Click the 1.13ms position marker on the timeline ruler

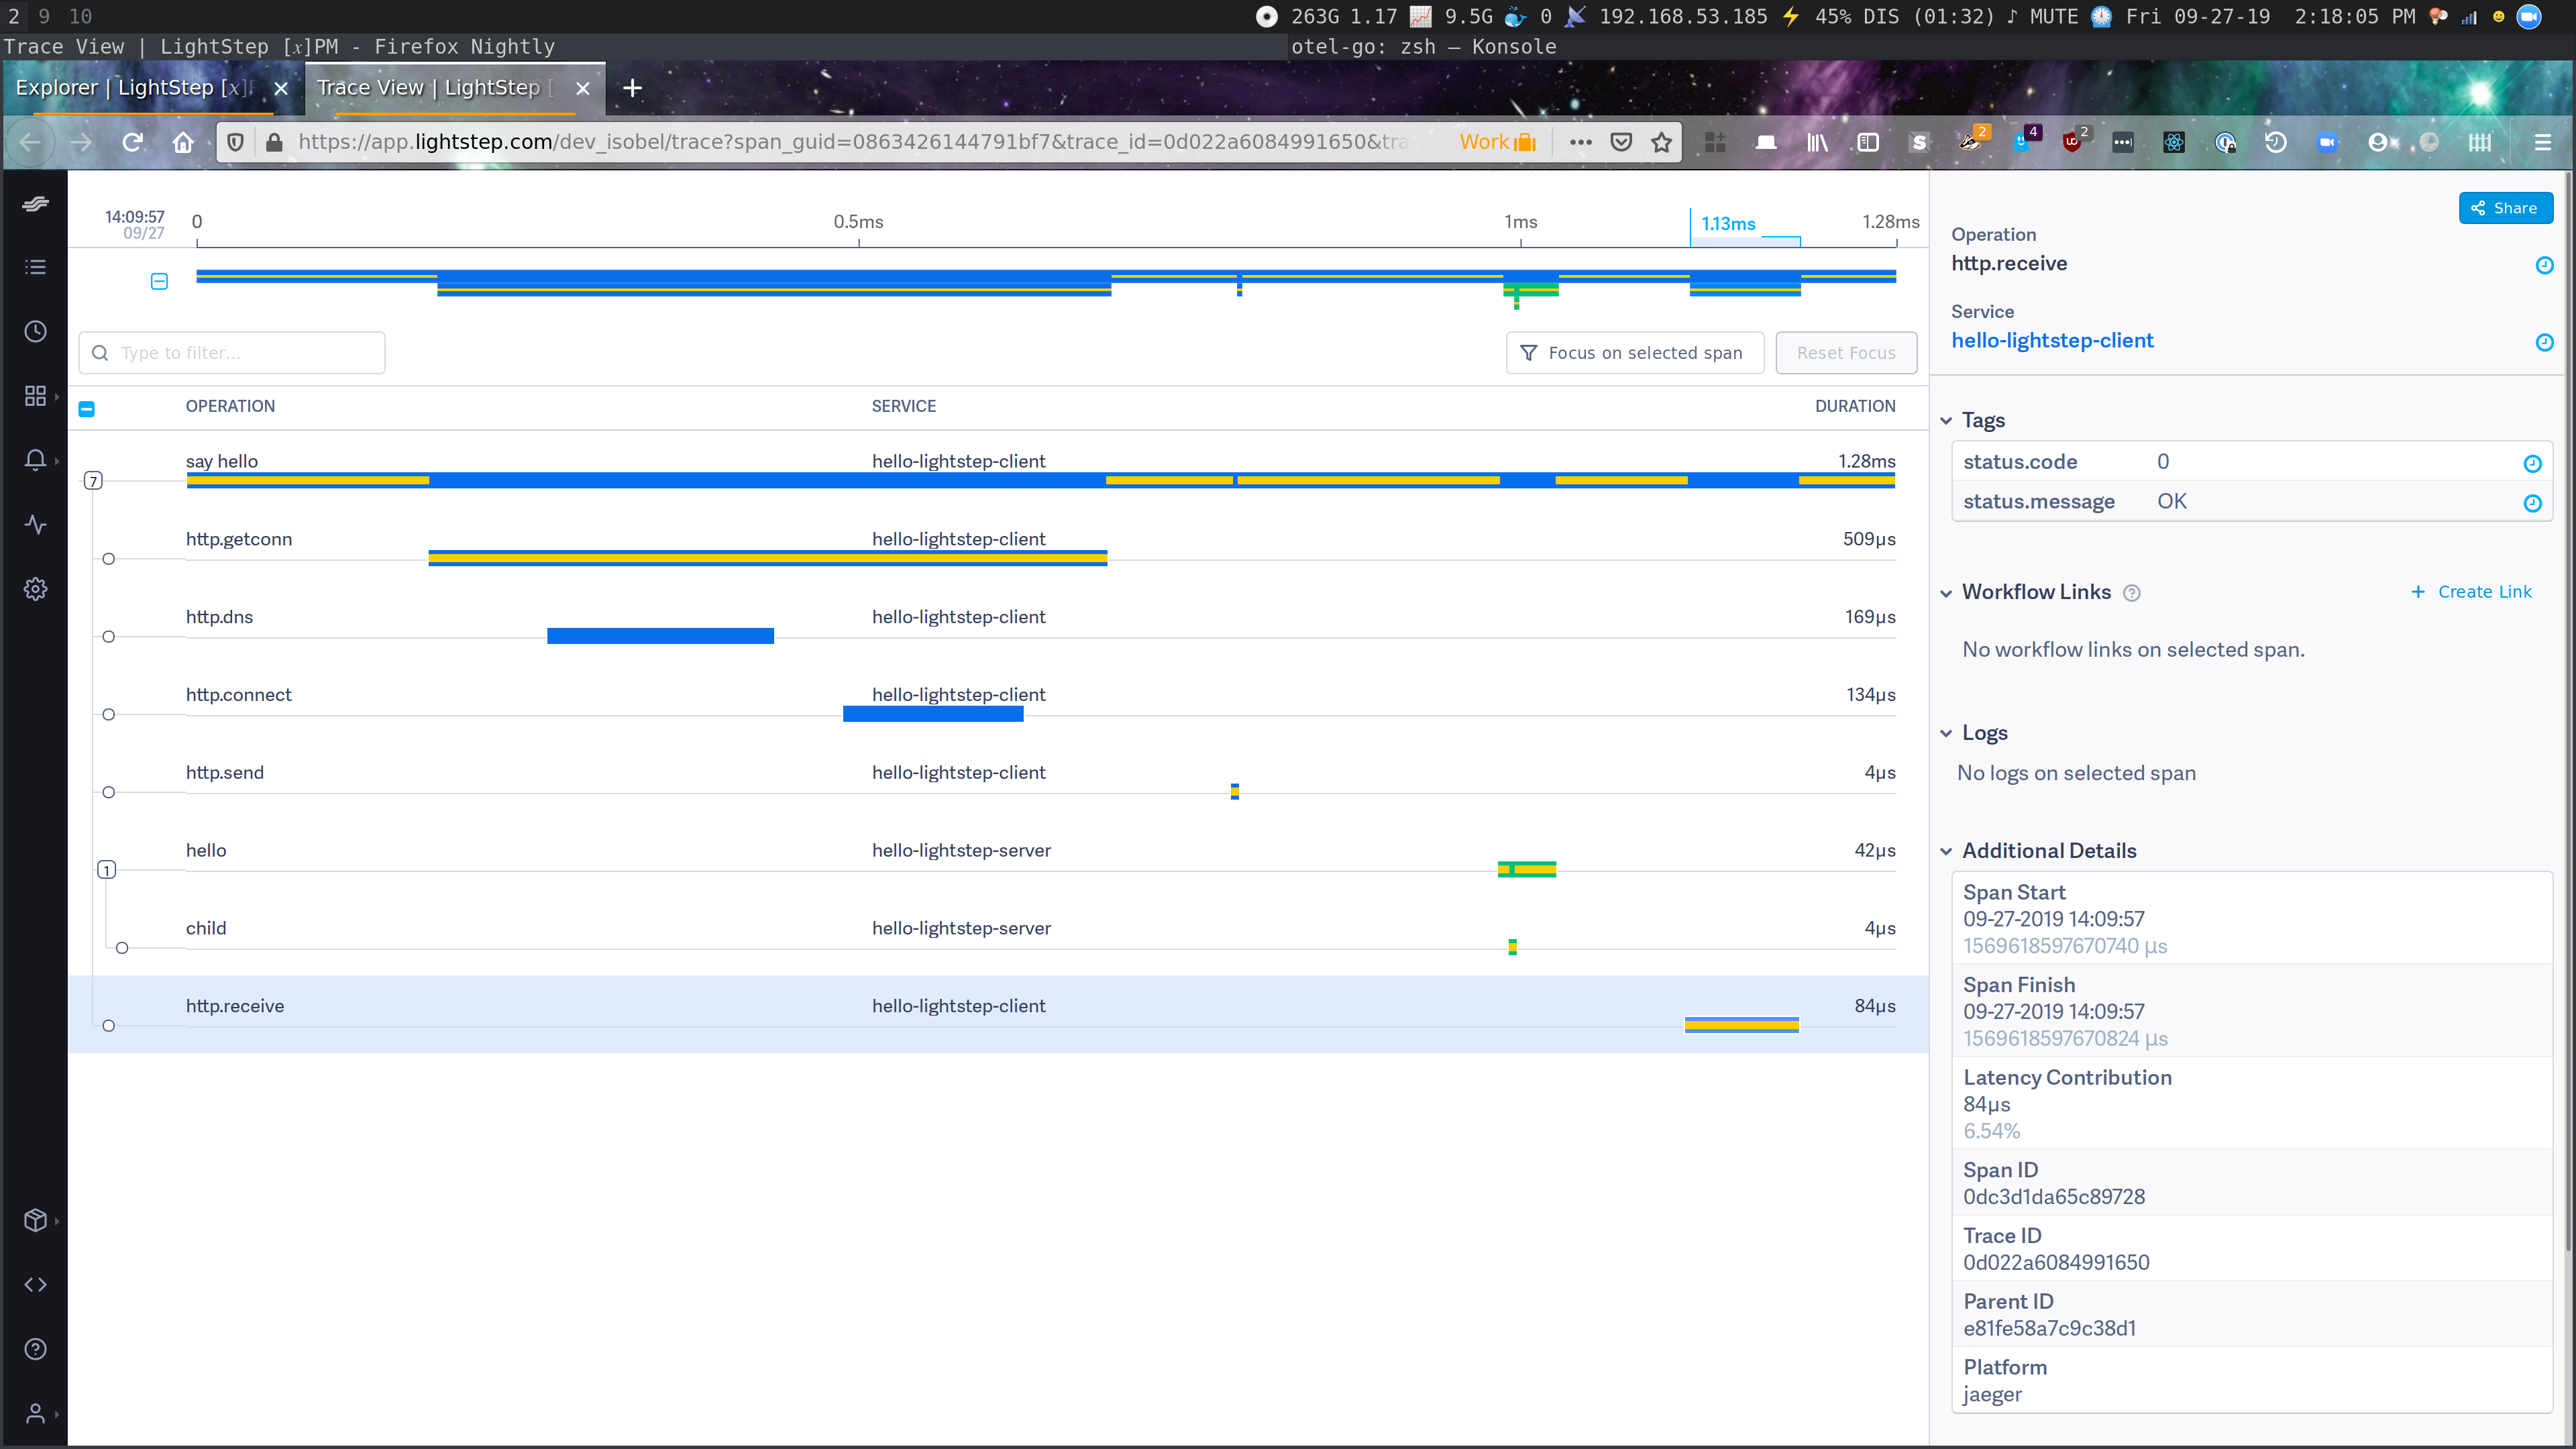tap(1728, 224)
